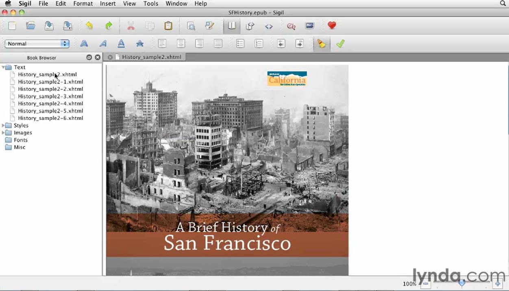Click the zoom slider handle
The image size is (509, 291).
461,283
